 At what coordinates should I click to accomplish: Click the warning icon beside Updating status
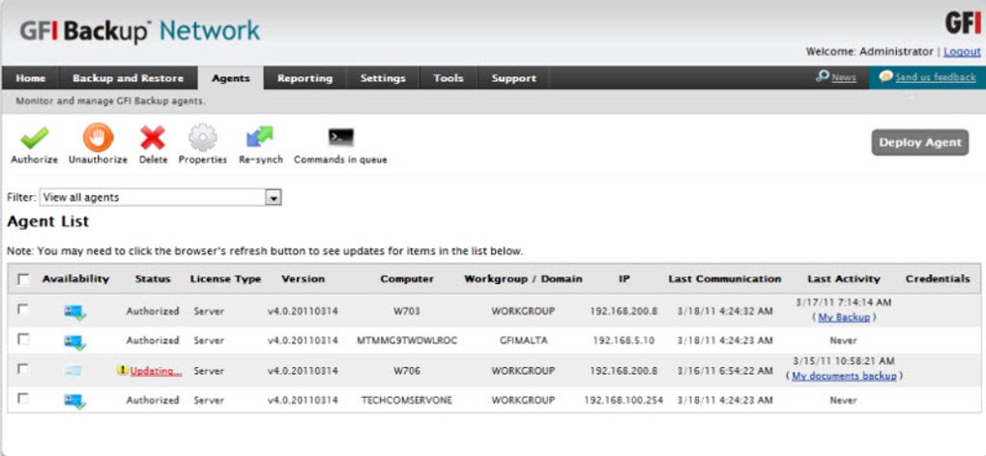pos(123,371)
